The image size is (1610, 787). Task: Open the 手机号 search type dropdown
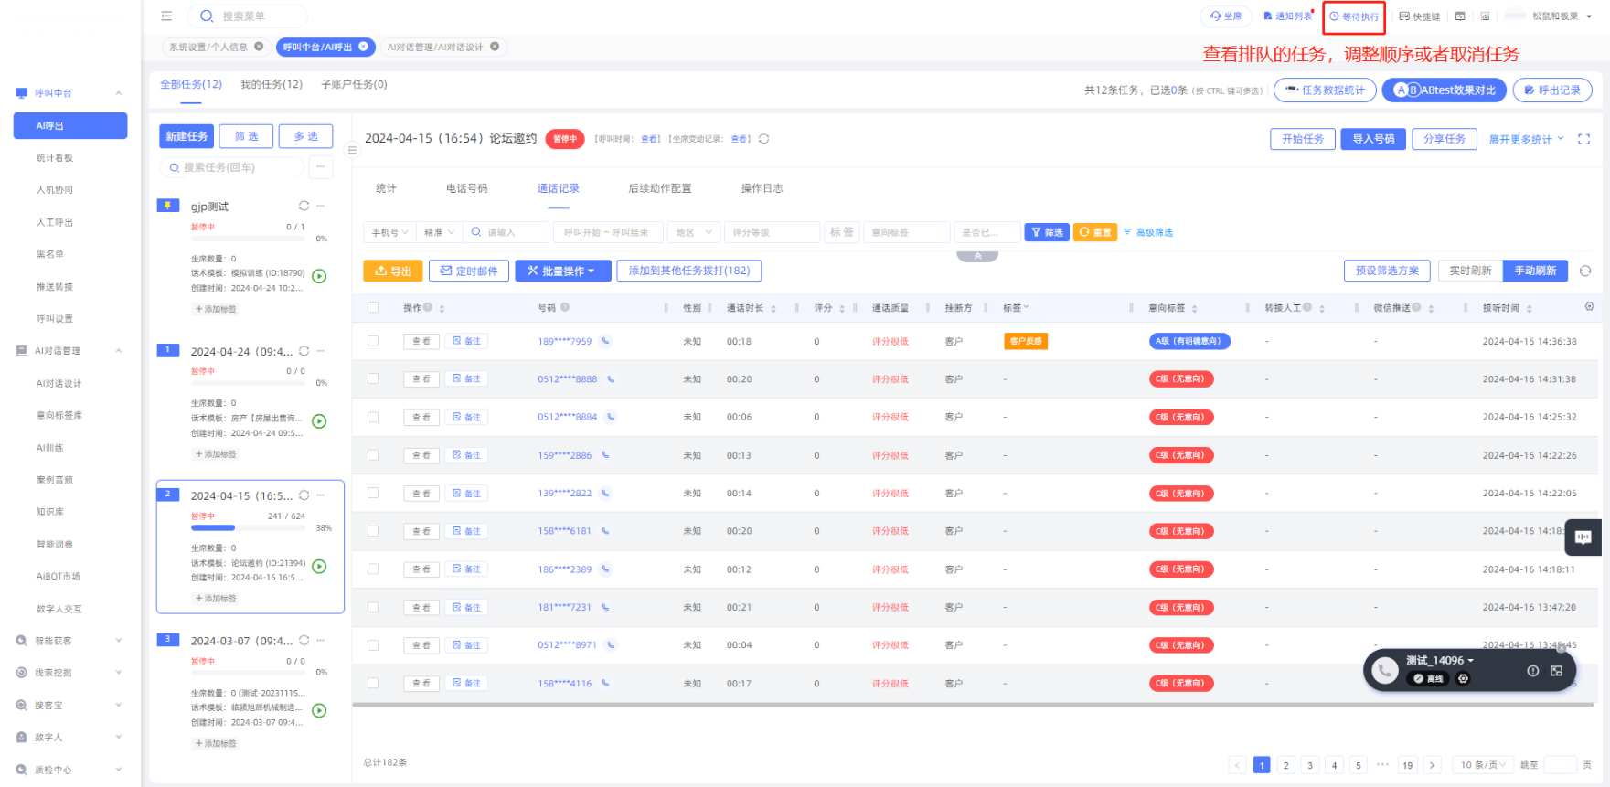(x=389, y=232)
